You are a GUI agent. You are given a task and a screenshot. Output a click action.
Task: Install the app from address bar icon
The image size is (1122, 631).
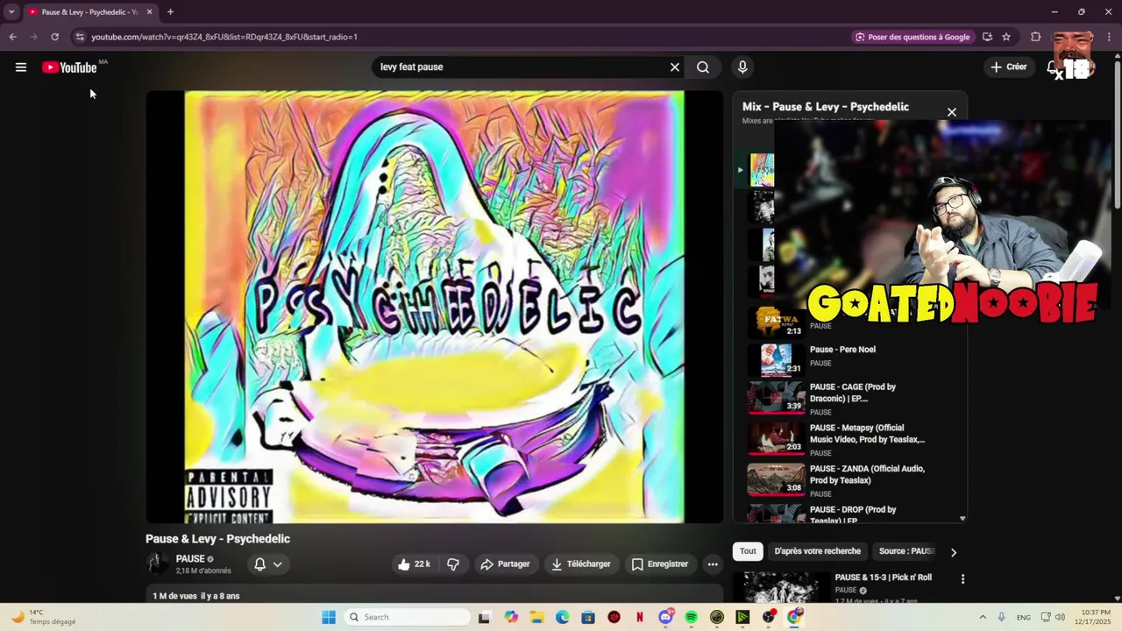[987, 37]
